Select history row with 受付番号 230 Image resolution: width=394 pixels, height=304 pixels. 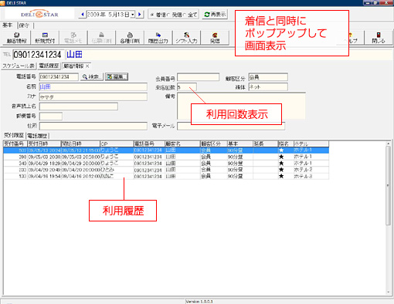pos(166,170)
